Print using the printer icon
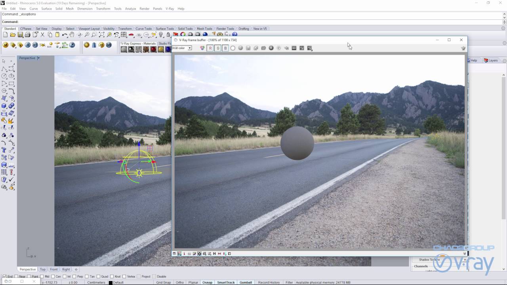The height and width of the screenshot is (285, 507). click(x=27, y=35)
